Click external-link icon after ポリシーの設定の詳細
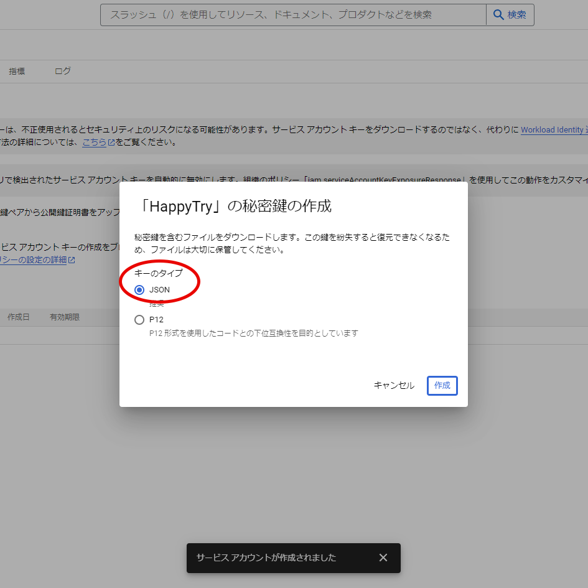This screenshot has width=588, height=588. point(72,260)
